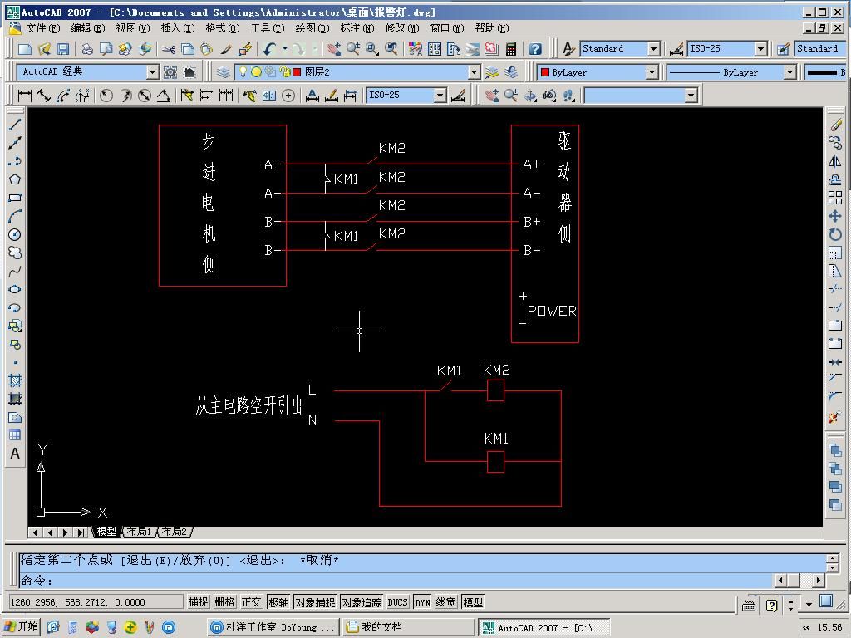Open the Layer Properties Manager icon
The width and height of the screenshot is (851, 638).
click(x=223, y=72)
